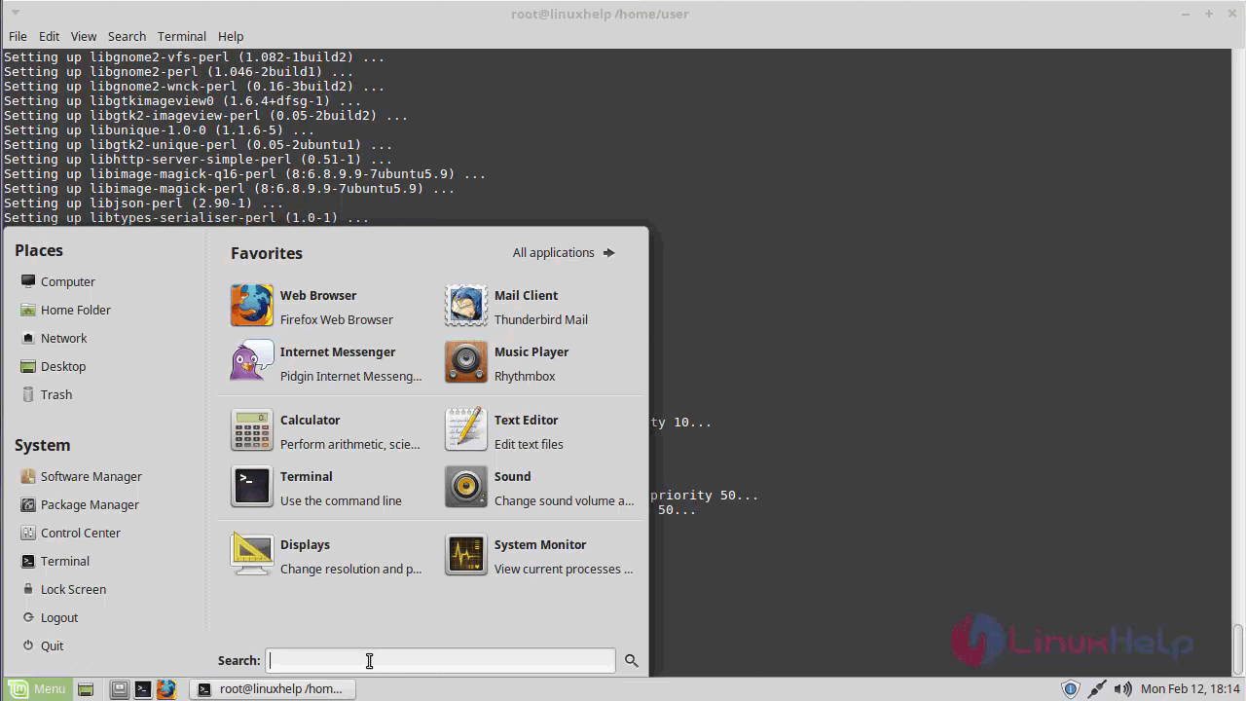Image resolution: width=1246 pixels, height=701 pixels.
Task: Open Trash from Places list
Action: tap(46, 394)
